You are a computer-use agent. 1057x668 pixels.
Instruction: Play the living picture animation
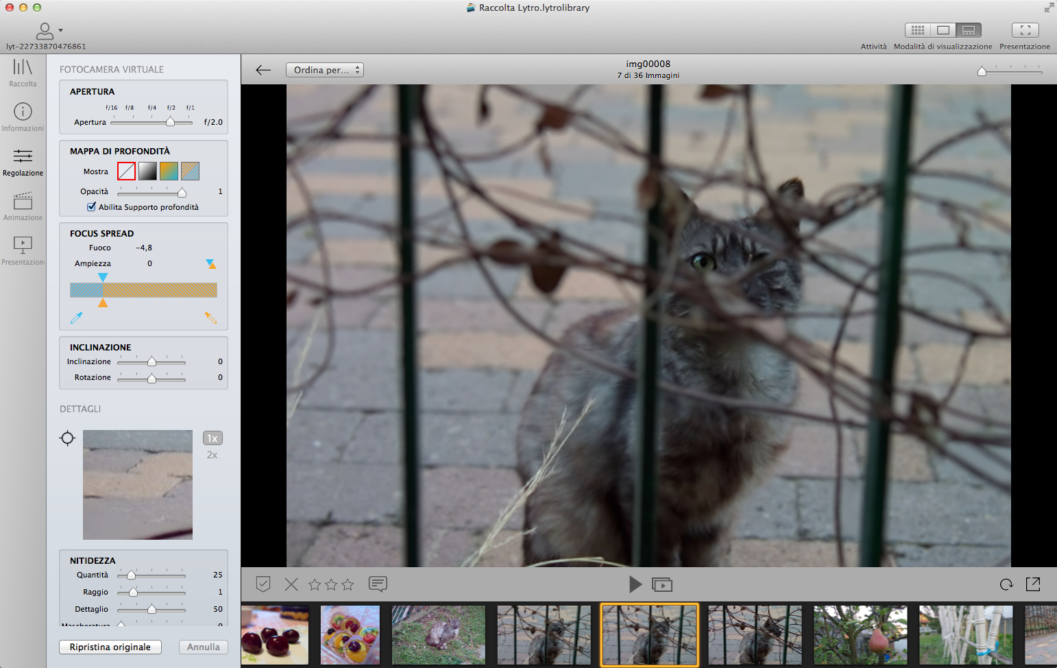coord(635,584)
